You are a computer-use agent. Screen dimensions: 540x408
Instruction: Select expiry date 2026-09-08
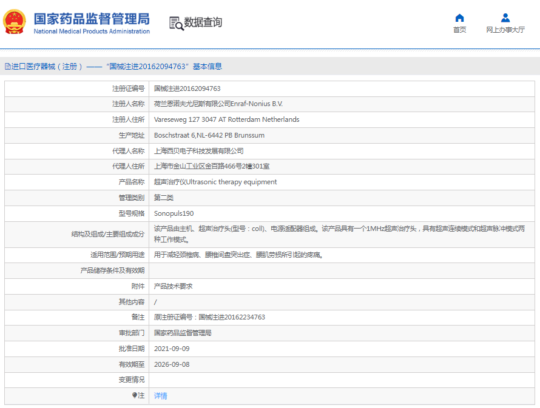(x=172, y=364)
